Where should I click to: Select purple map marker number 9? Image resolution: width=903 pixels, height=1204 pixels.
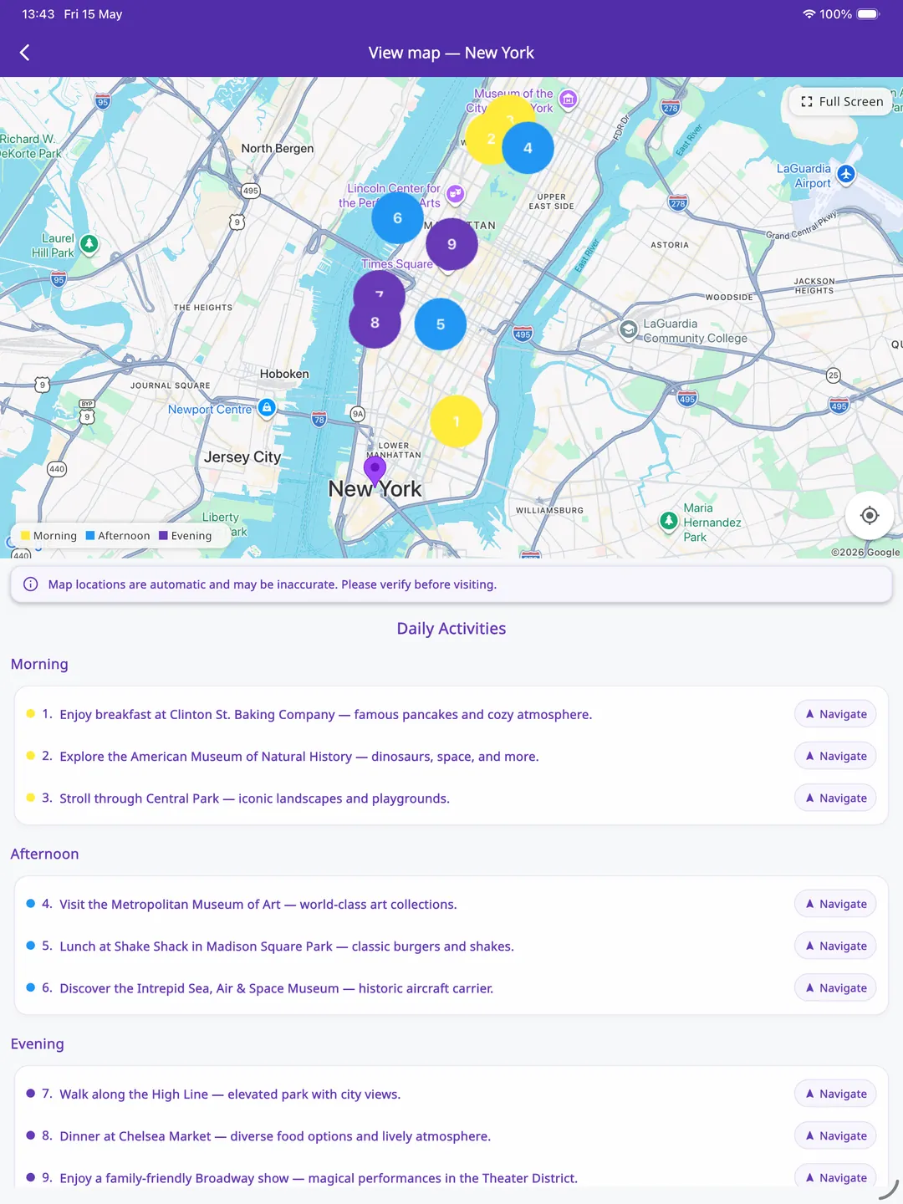(x=451, y=244)
